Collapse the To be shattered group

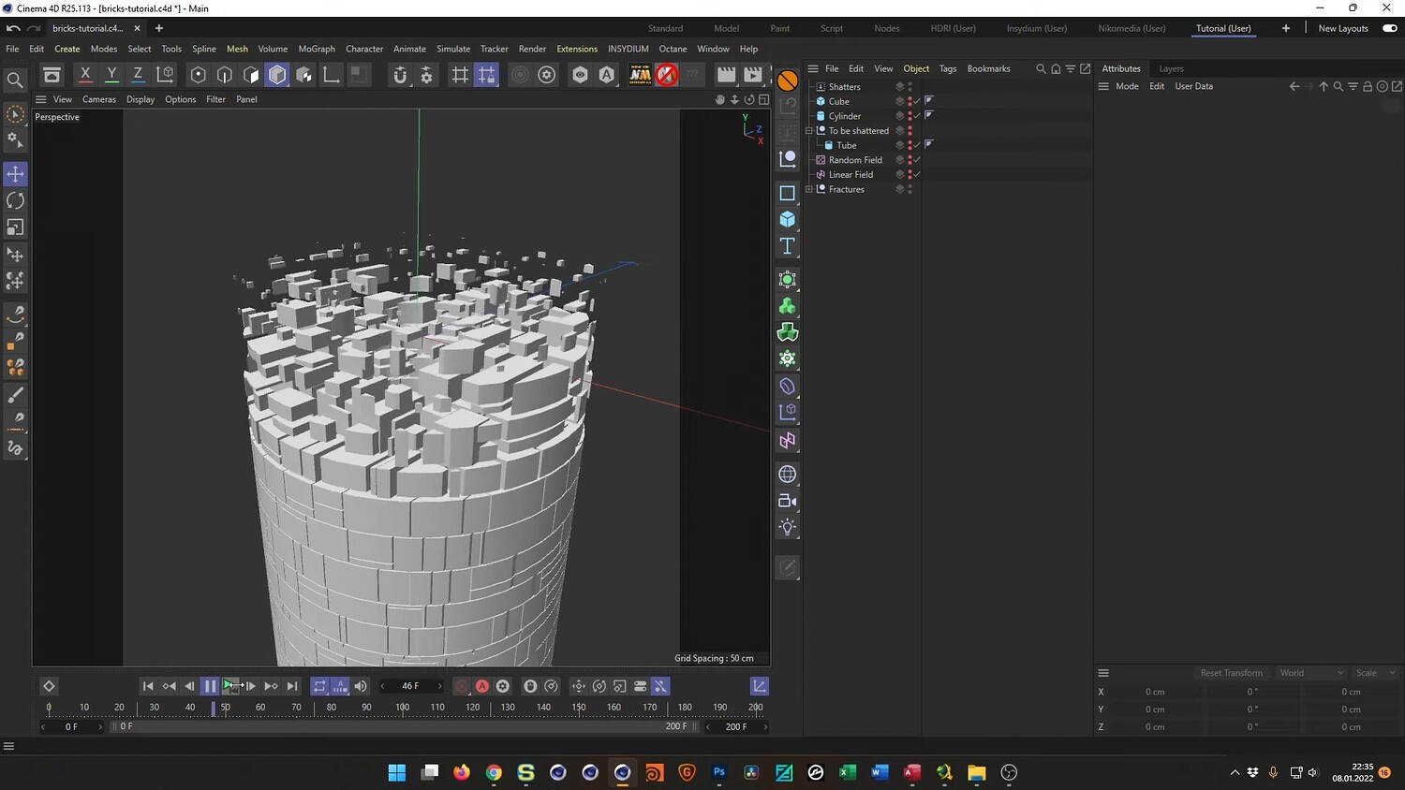click(809, 131)
